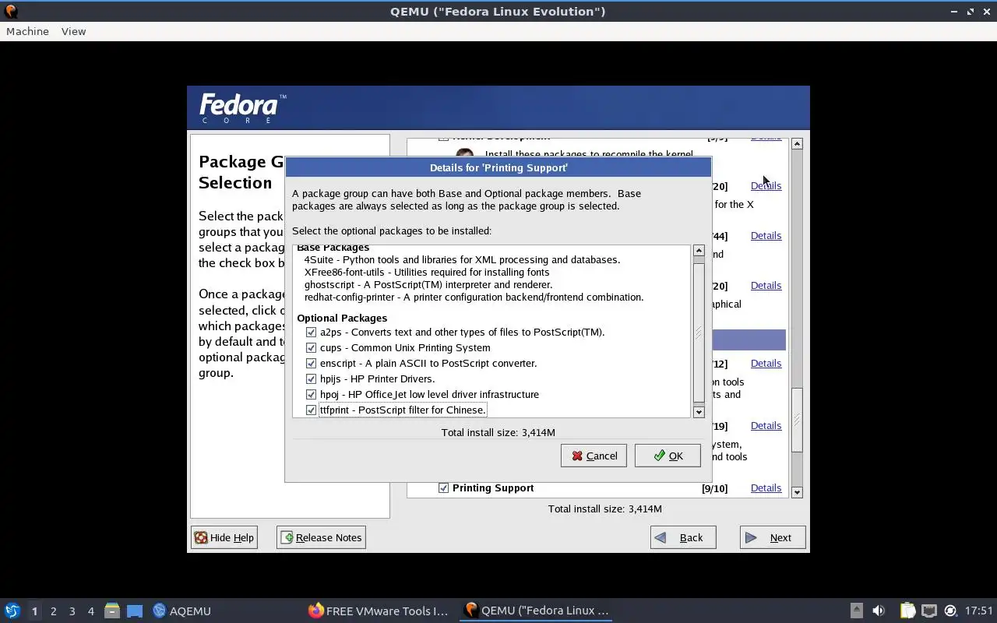Click the update notifier tray icon
The height and width of the screenshot is (623, 997).
(950, 611)
